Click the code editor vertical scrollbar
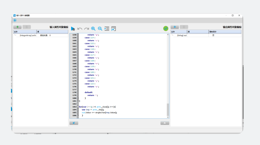The height and width of the screenshot is (145, 260). click(168, 109)
